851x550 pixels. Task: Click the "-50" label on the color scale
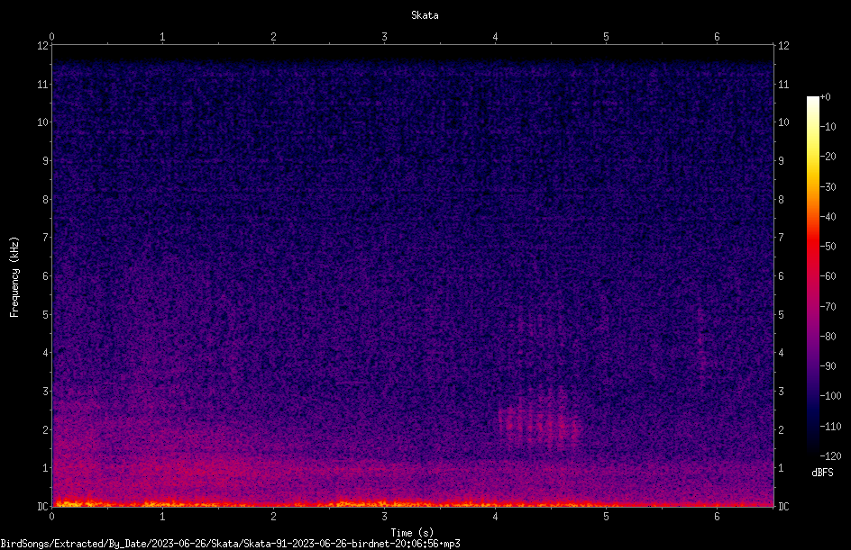point(828,247)
